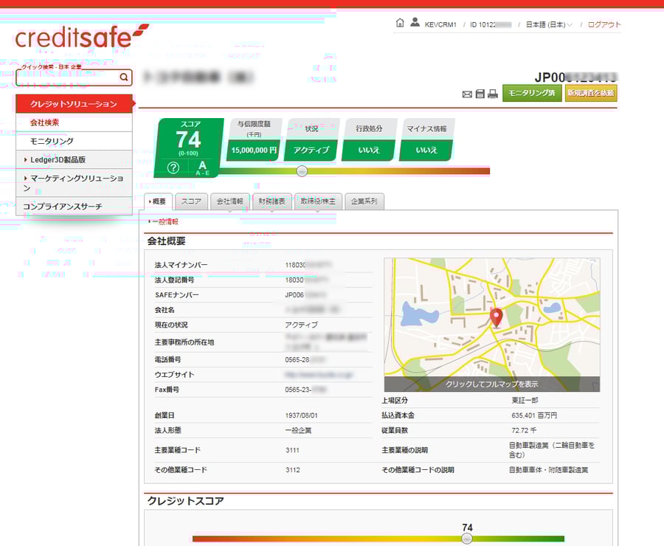This screenshot has width=664, height=546.
Task: Open the 日本語 (日本) language dropdown
Action: (x=549, y=24)
